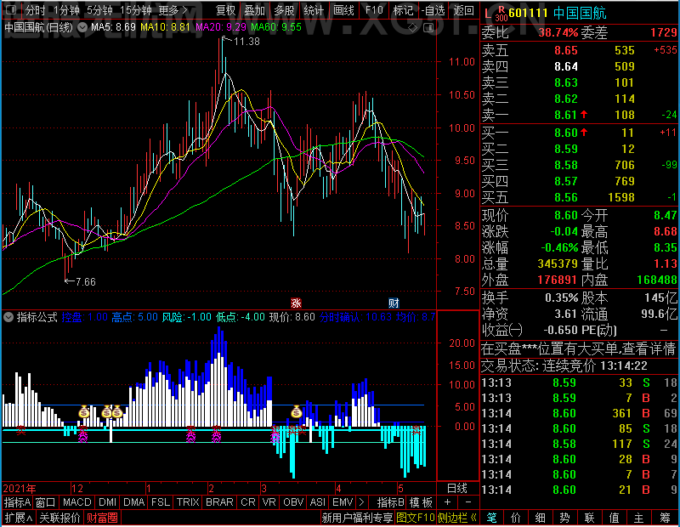Select the 细 detail tab in sidebar

540,518
